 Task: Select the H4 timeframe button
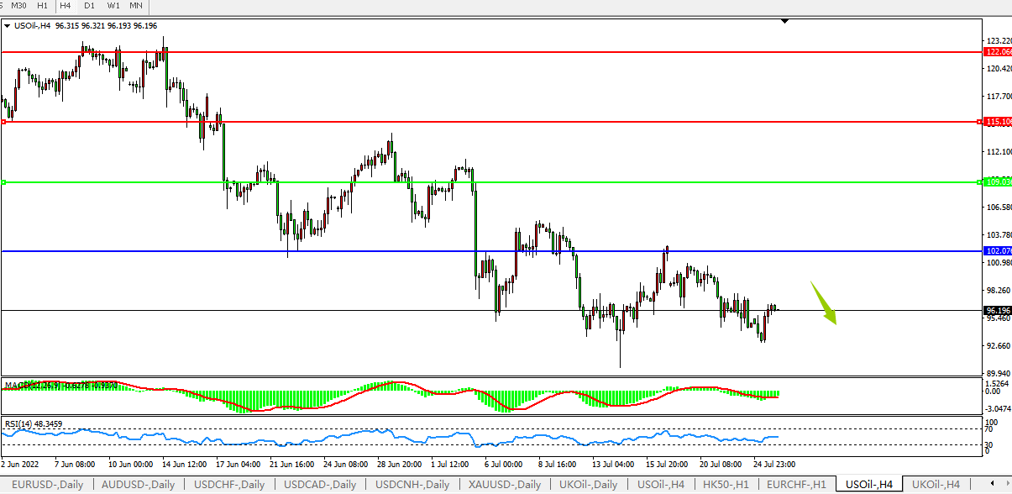pyautogui.click(x=66, y=6)
